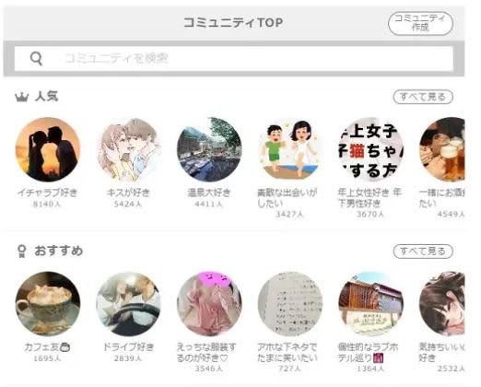This screenshot has width=481, height=387.
Task: Click the magnifying glass search icon
Action: coord(36,58)
